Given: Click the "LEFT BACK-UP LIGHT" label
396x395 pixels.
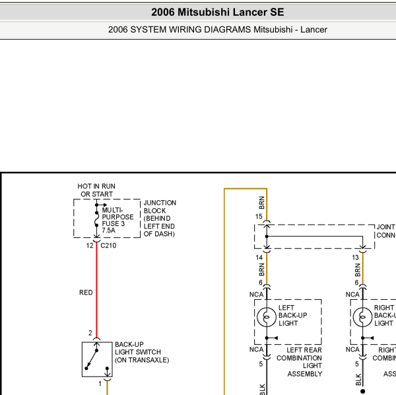Looking at the screenshot, I should click(292, 315).
